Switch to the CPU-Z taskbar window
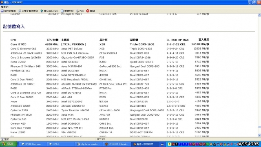Viewport: 261px width, 147px height. click(60, 144)
